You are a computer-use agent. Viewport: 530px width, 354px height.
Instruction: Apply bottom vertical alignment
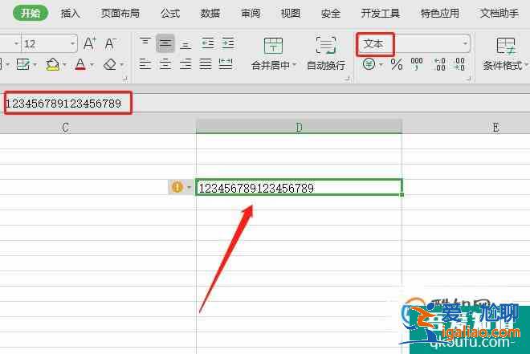tap(185, 45)
